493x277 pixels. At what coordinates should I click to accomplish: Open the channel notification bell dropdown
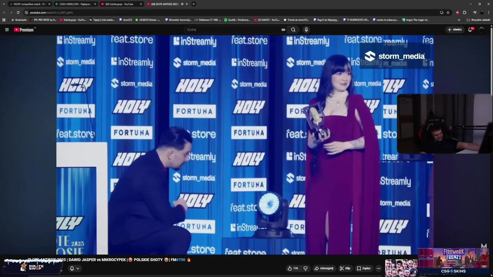click(74, 269)
